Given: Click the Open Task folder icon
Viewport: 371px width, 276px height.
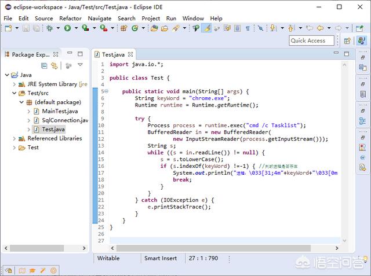Looking at the screenshot, I should [x=165, y=28].
